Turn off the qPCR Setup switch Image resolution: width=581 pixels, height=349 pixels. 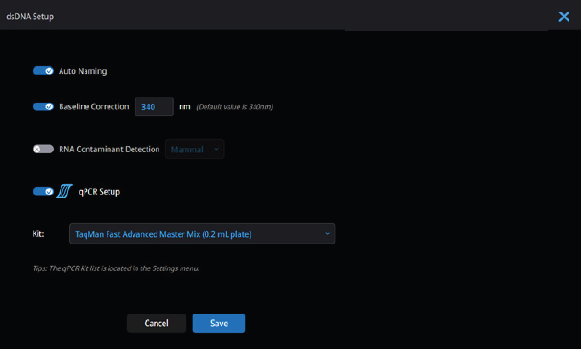[43, 192]
